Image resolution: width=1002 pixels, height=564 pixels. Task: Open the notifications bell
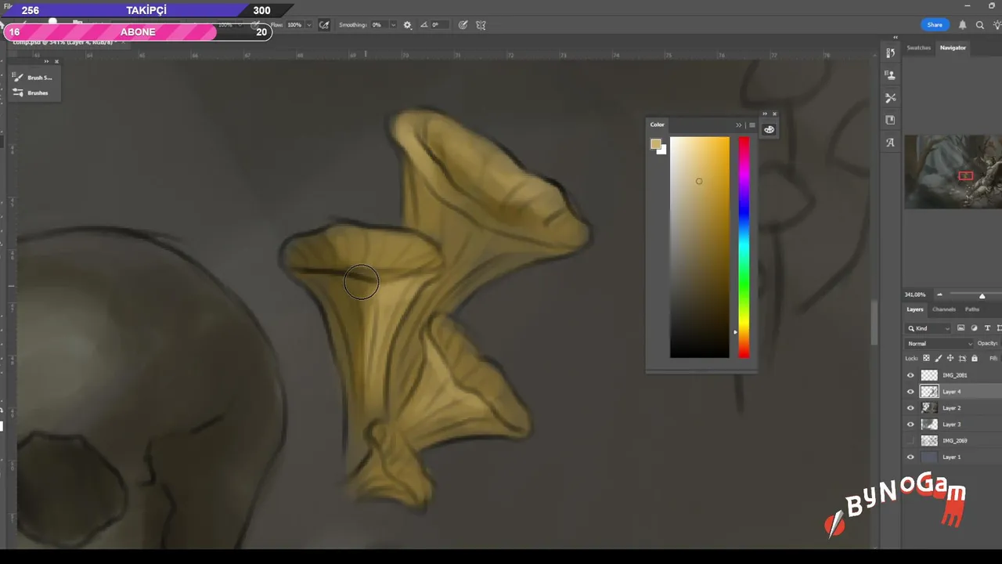(x=963, y=25)
